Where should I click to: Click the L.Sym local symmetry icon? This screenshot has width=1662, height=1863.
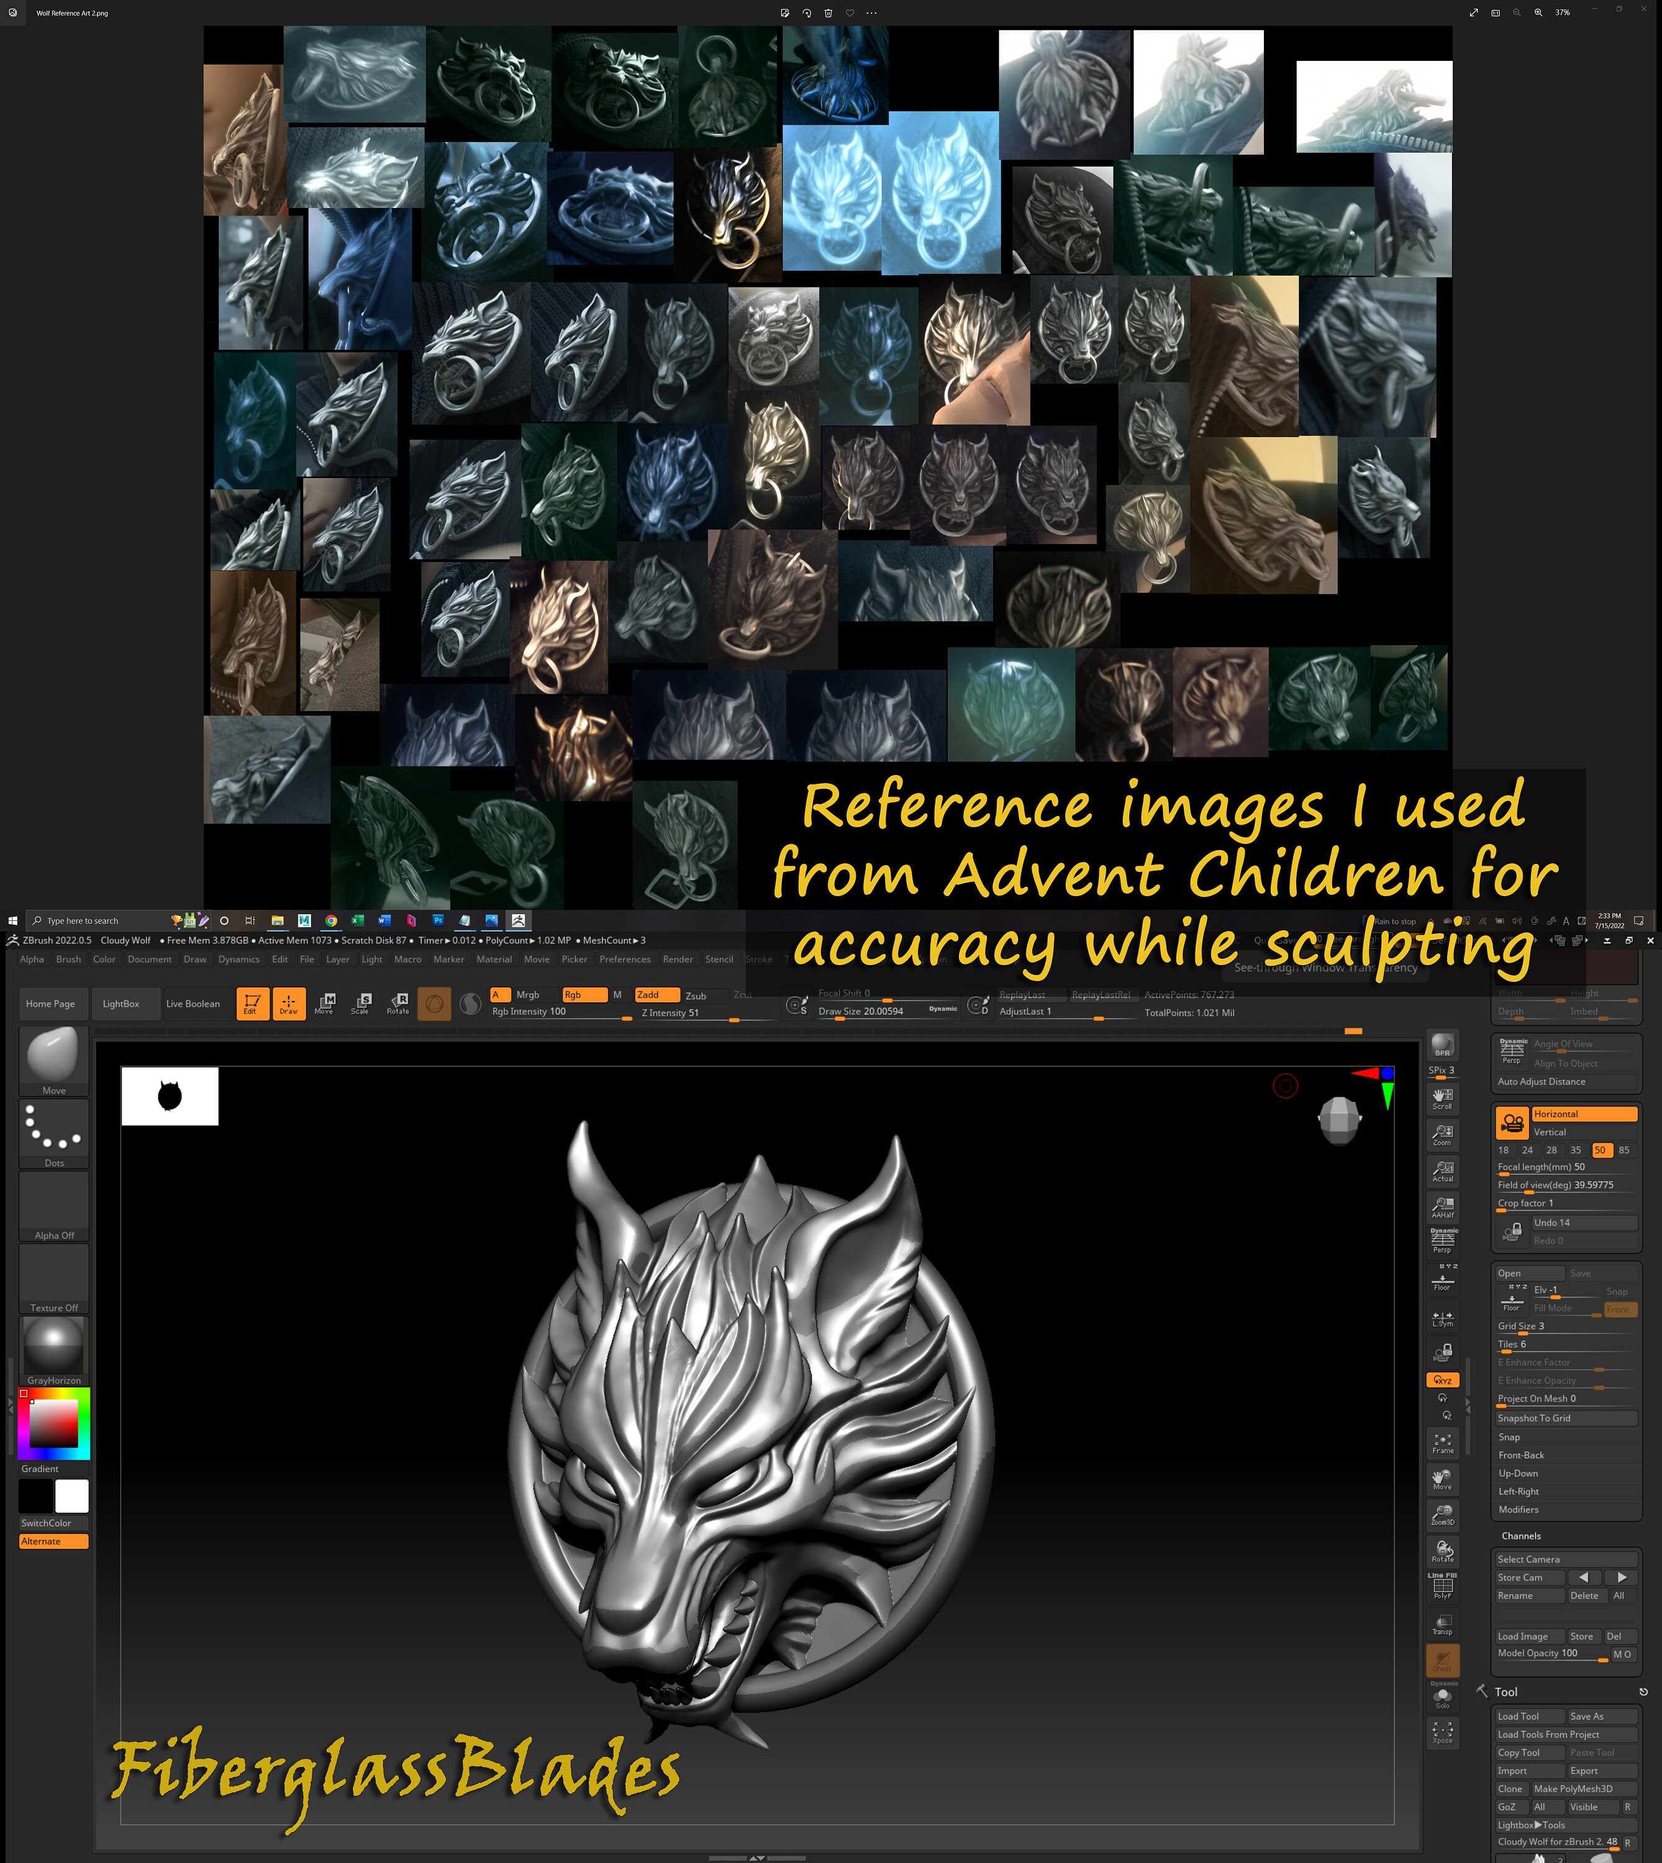coord(1442,1317)
